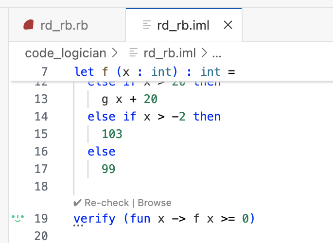
Task: Click the value 99 on line 17
Action: coord(109,169)
